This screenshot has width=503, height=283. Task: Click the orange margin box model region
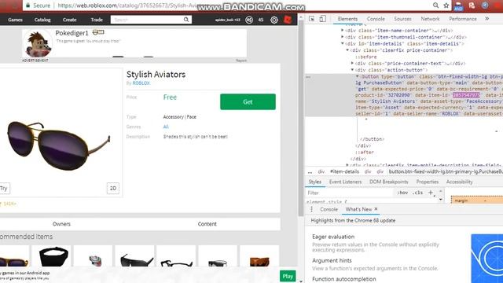tap(476, 200)
